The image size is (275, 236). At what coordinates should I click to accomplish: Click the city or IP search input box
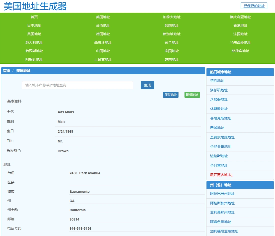[77, 85]
